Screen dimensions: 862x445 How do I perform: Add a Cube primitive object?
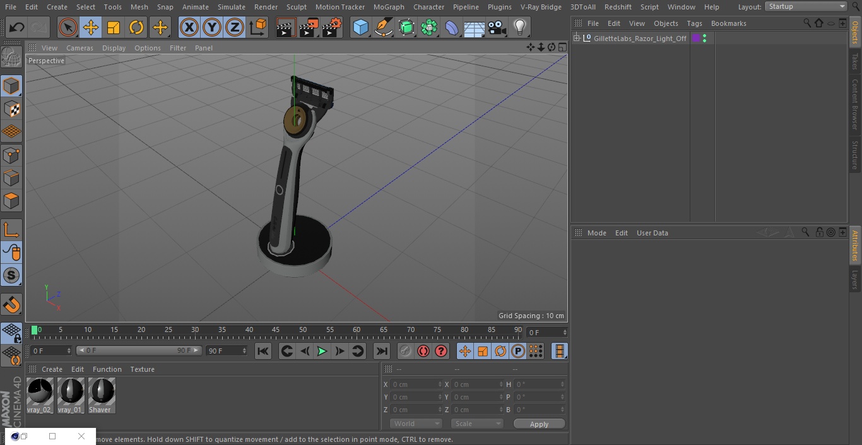point(360,27)
